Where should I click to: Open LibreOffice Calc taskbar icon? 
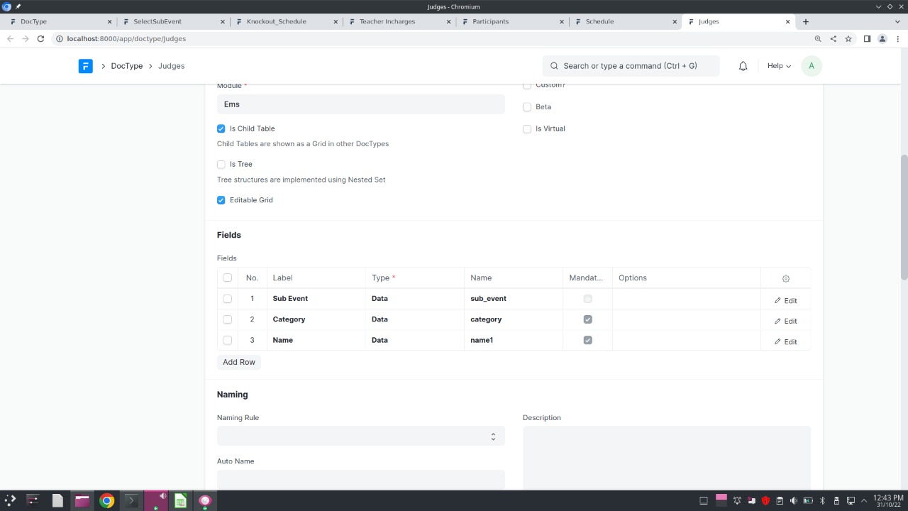click(x=181, y=500)
